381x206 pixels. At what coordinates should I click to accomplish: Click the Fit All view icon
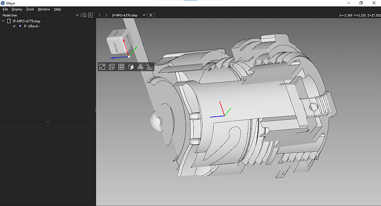click(x=102, y=67)
